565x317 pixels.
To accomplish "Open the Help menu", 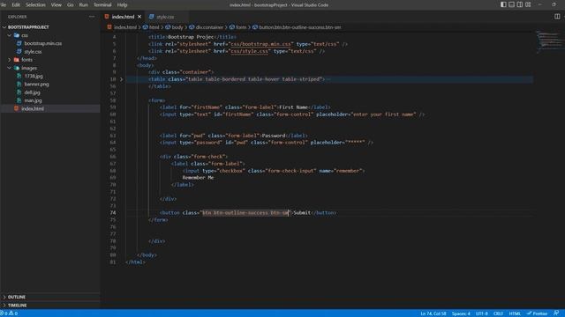I will point(122,5).
